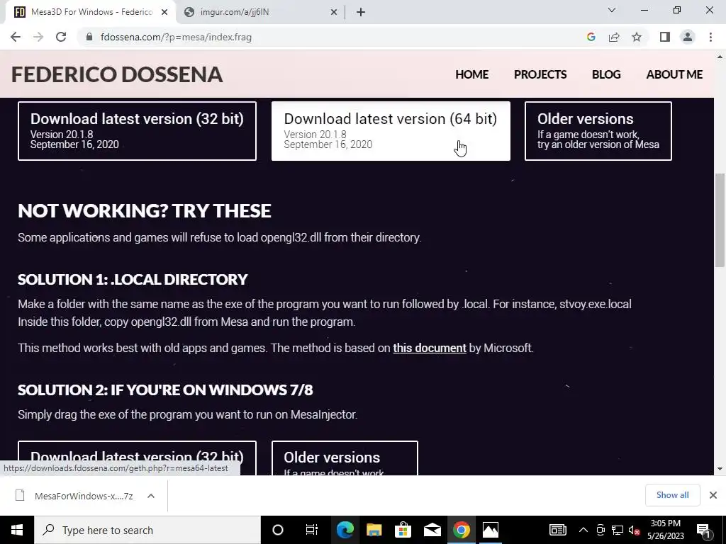The image size is (726, 544).
Task: Click MesaInjector 32 bit download button
Action: coord(137,458)
